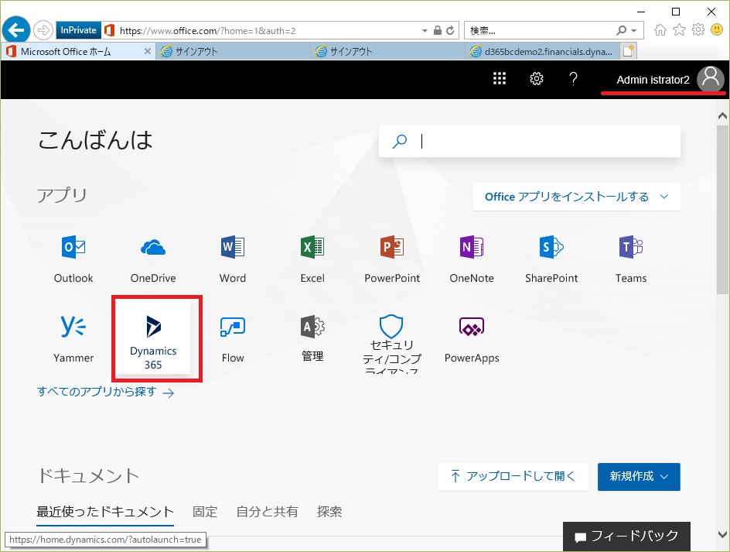
Task: Open the SharePoint app
Action: coord(551,259)
